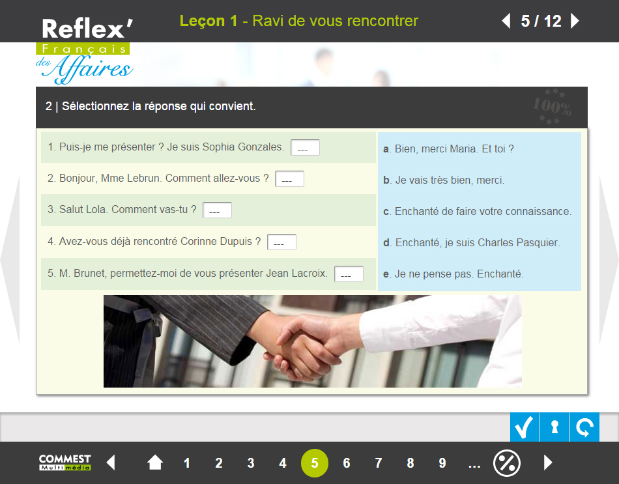Show the solution with the key icon
Screen dimensions: 619x484
554,427
